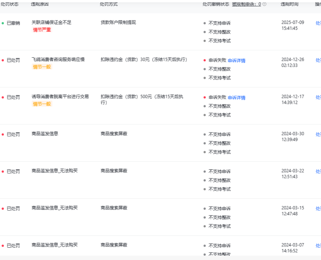
Task: Select the 违规时间 column header
Action: point(289,4)
